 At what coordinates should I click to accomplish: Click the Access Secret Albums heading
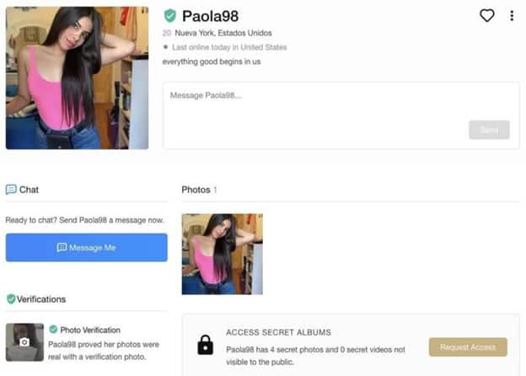[278, 332]
